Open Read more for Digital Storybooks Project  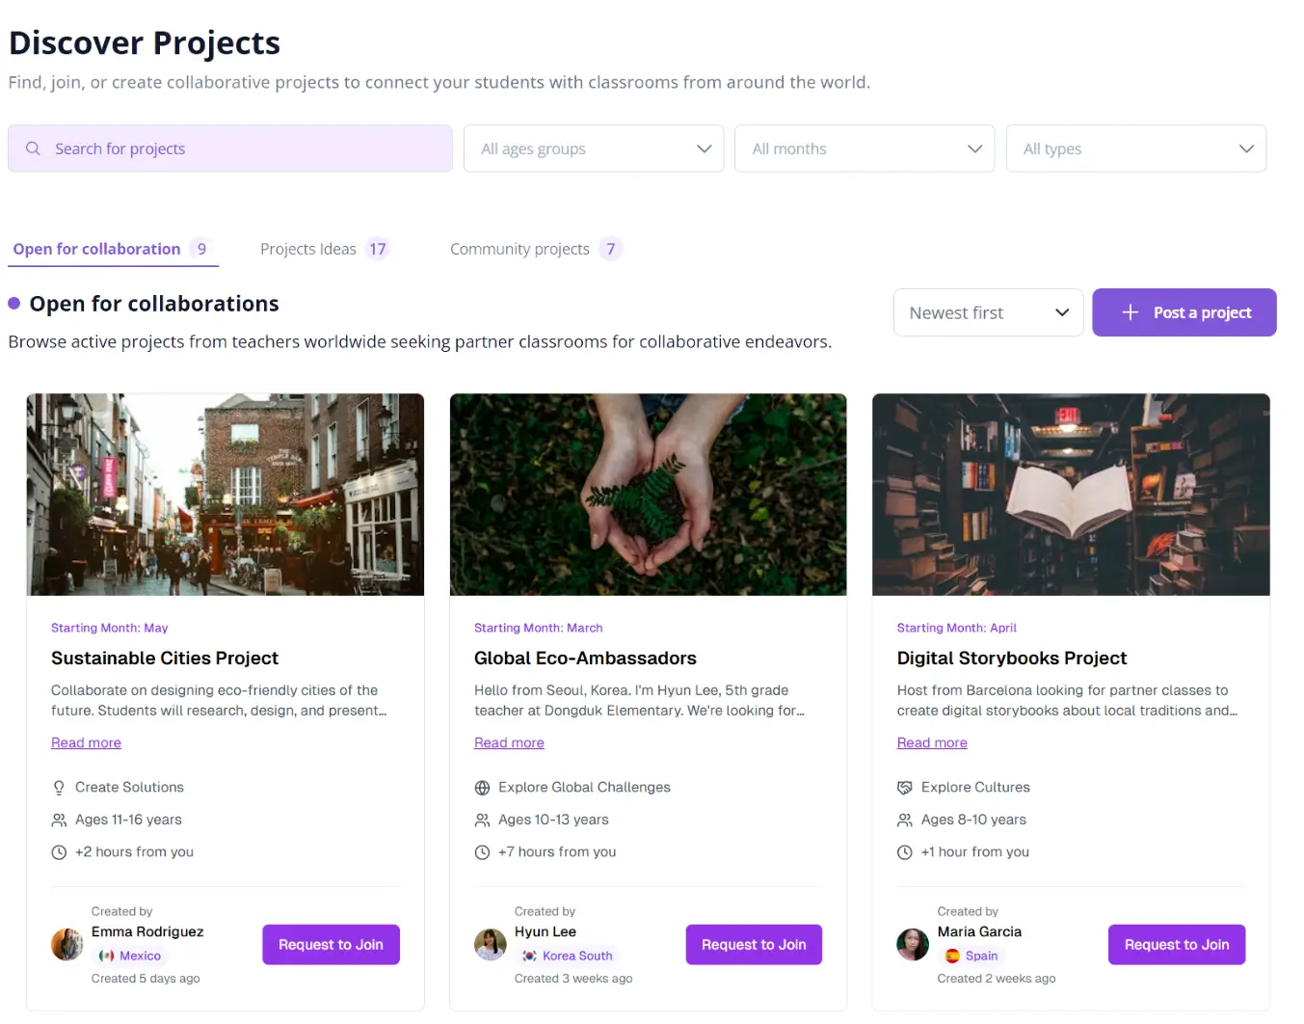932,743
